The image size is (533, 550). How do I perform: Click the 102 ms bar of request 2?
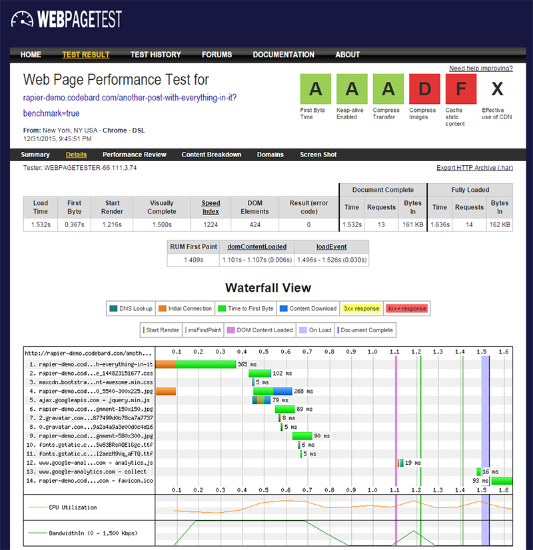tap(260, 373)
